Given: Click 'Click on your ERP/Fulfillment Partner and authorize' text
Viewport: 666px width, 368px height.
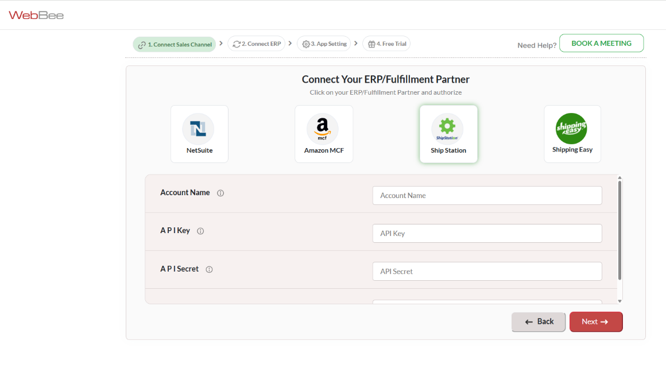Looking at the screenshot, I should pos(386,92).
